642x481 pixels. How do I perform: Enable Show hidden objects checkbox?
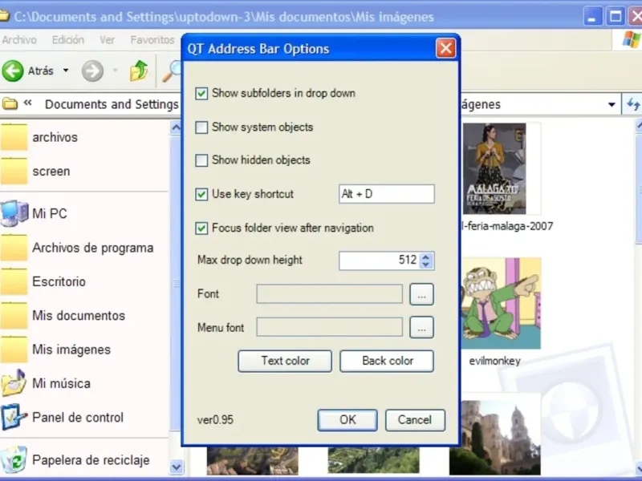point(201,160)
